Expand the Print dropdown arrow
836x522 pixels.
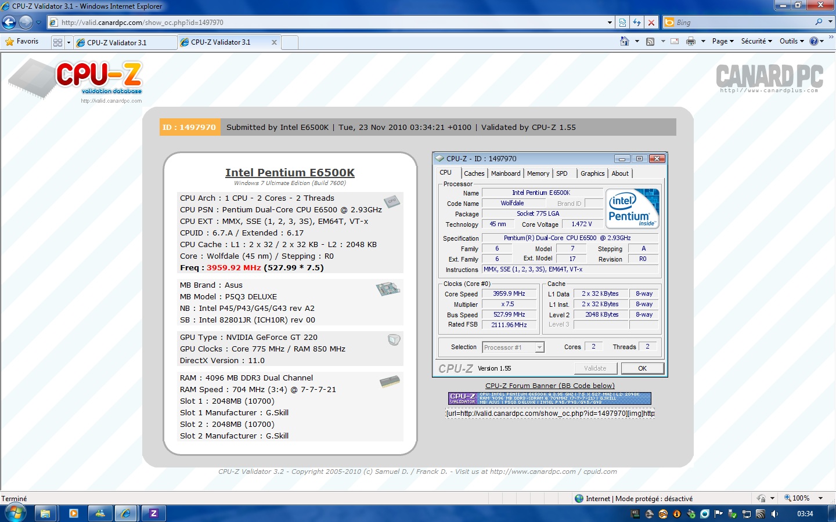point(703,41)
